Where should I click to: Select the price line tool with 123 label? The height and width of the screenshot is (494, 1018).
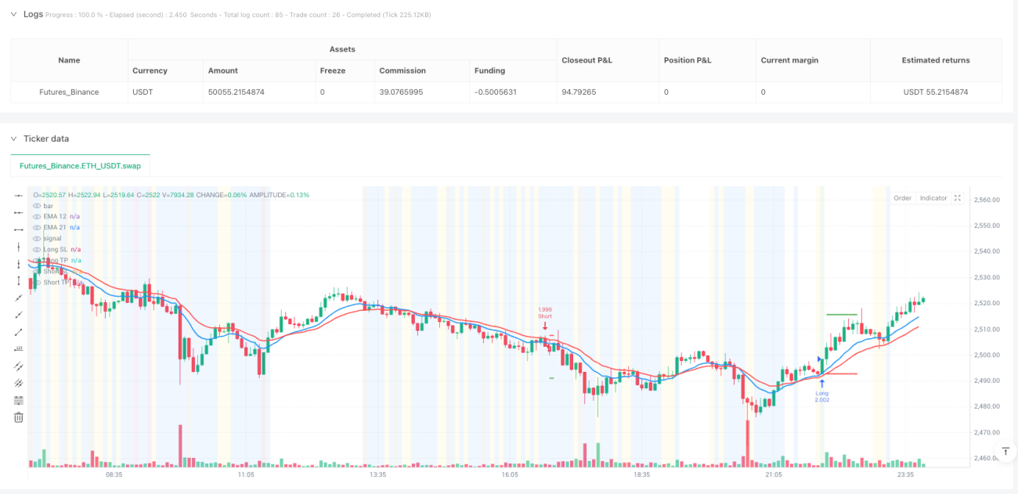click(19, 348)
